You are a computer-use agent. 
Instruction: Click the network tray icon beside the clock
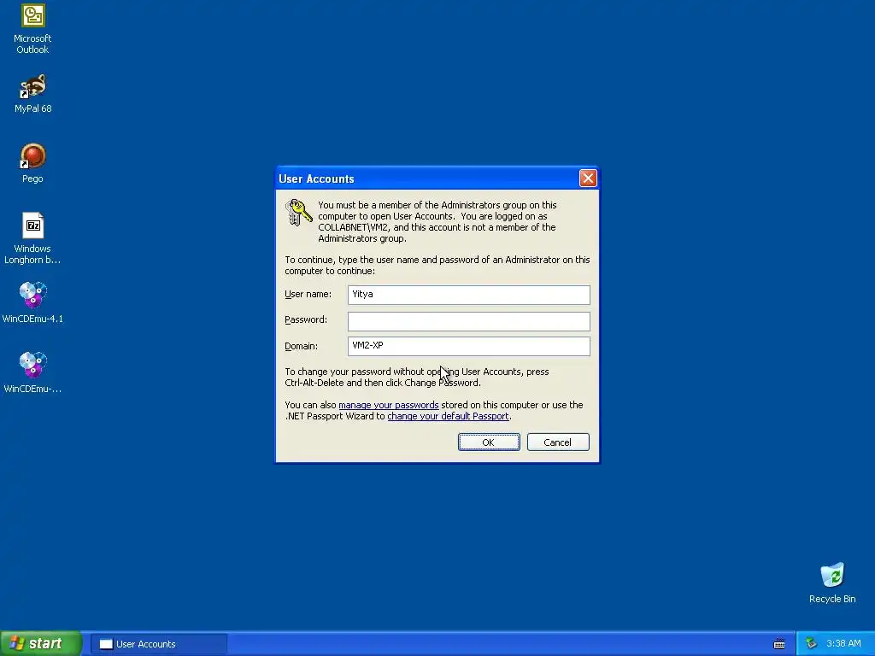[x=812, y=643]
